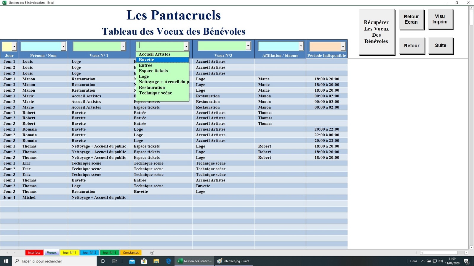Open the Prénom / Nom filter dropdown

coord(63,46)
